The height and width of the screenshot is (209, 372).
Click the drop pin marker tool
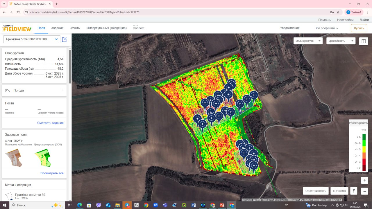point(354,191)
